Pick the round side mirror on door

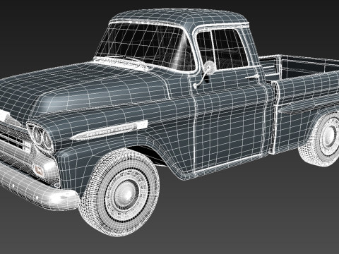click(209, 67)
